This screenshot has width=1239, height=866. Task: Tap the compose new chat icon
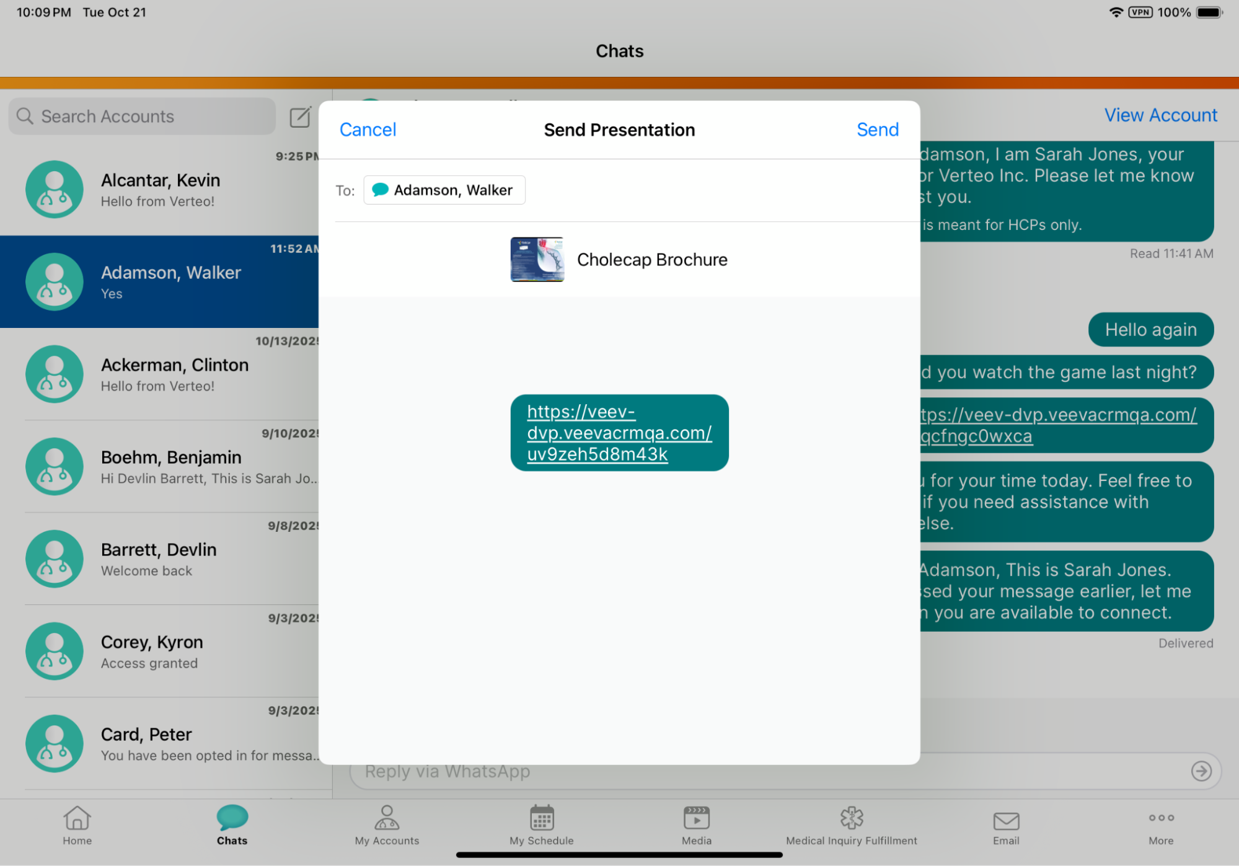300,117
